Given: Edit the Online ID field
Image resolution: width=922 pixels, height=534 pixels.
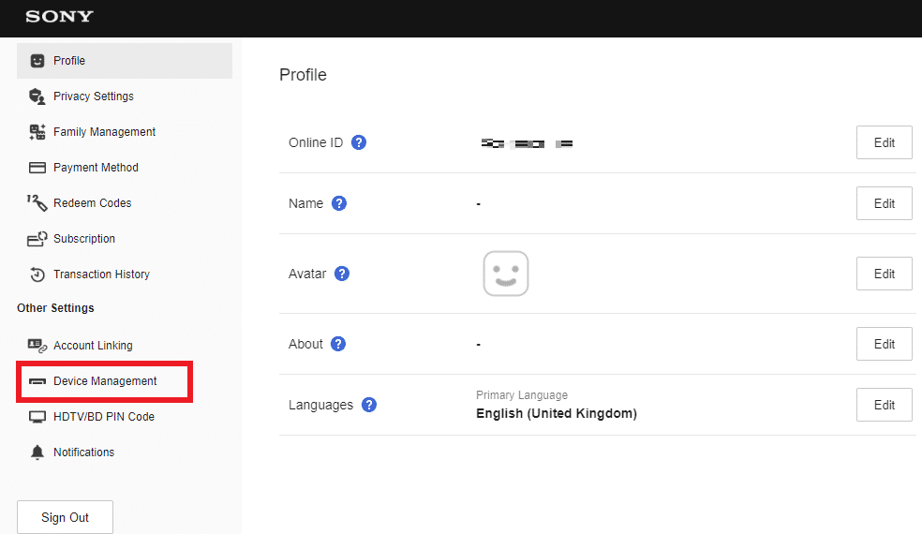Looking at the screenshot, I should [884, 143].
